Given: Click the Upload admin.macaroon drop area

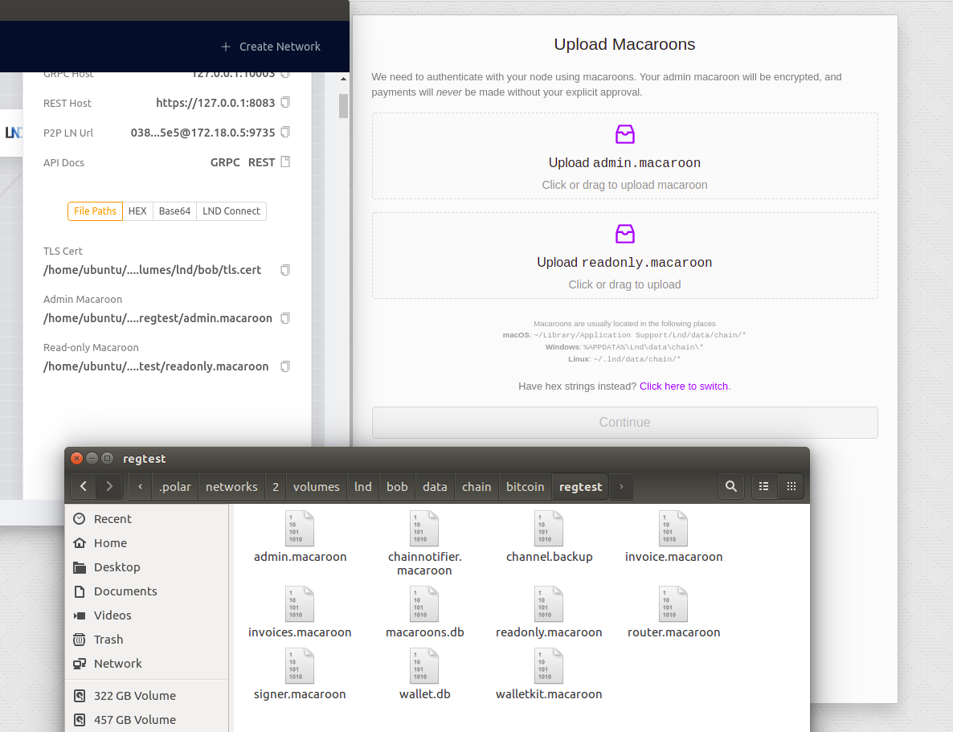Looking at the screenshot, I should (625, 156).
